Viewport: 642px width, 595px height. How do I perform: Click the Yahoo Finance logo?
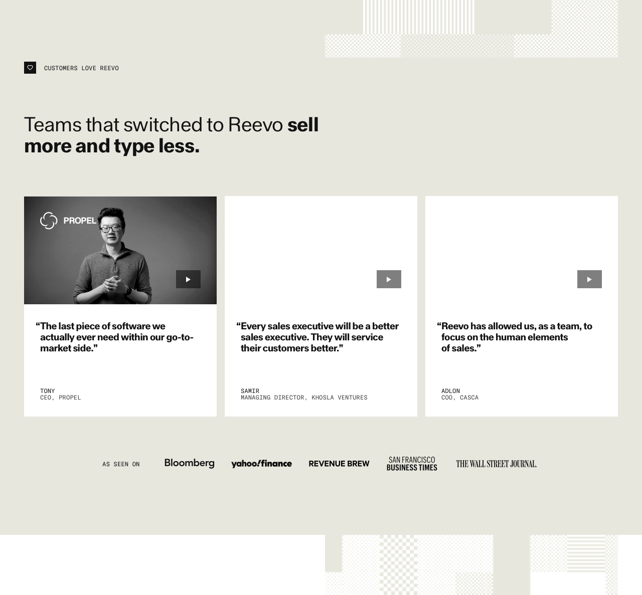click(x=261, y=464)
